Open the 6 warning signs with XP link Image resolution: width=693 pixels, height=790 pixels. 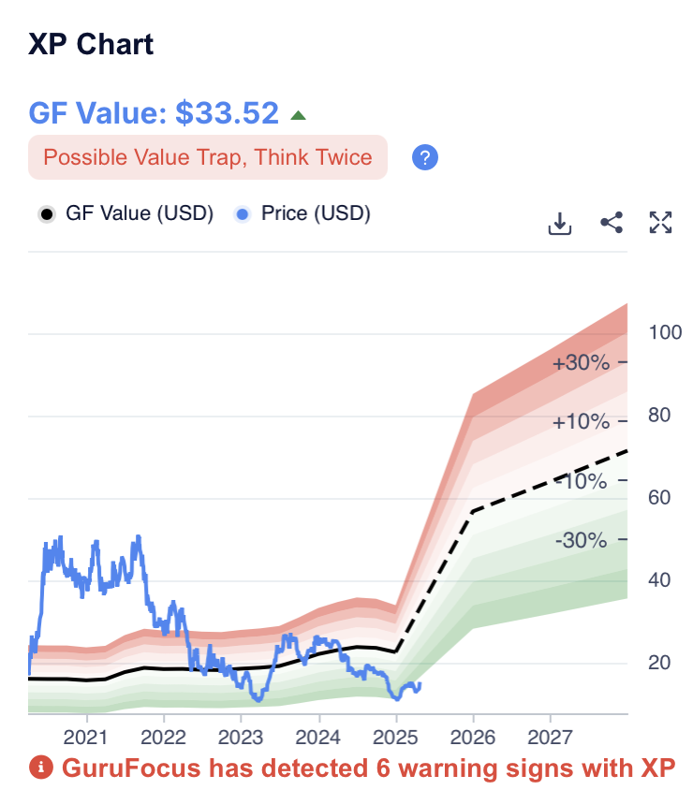pyautogui.click(x=367, y=768)
